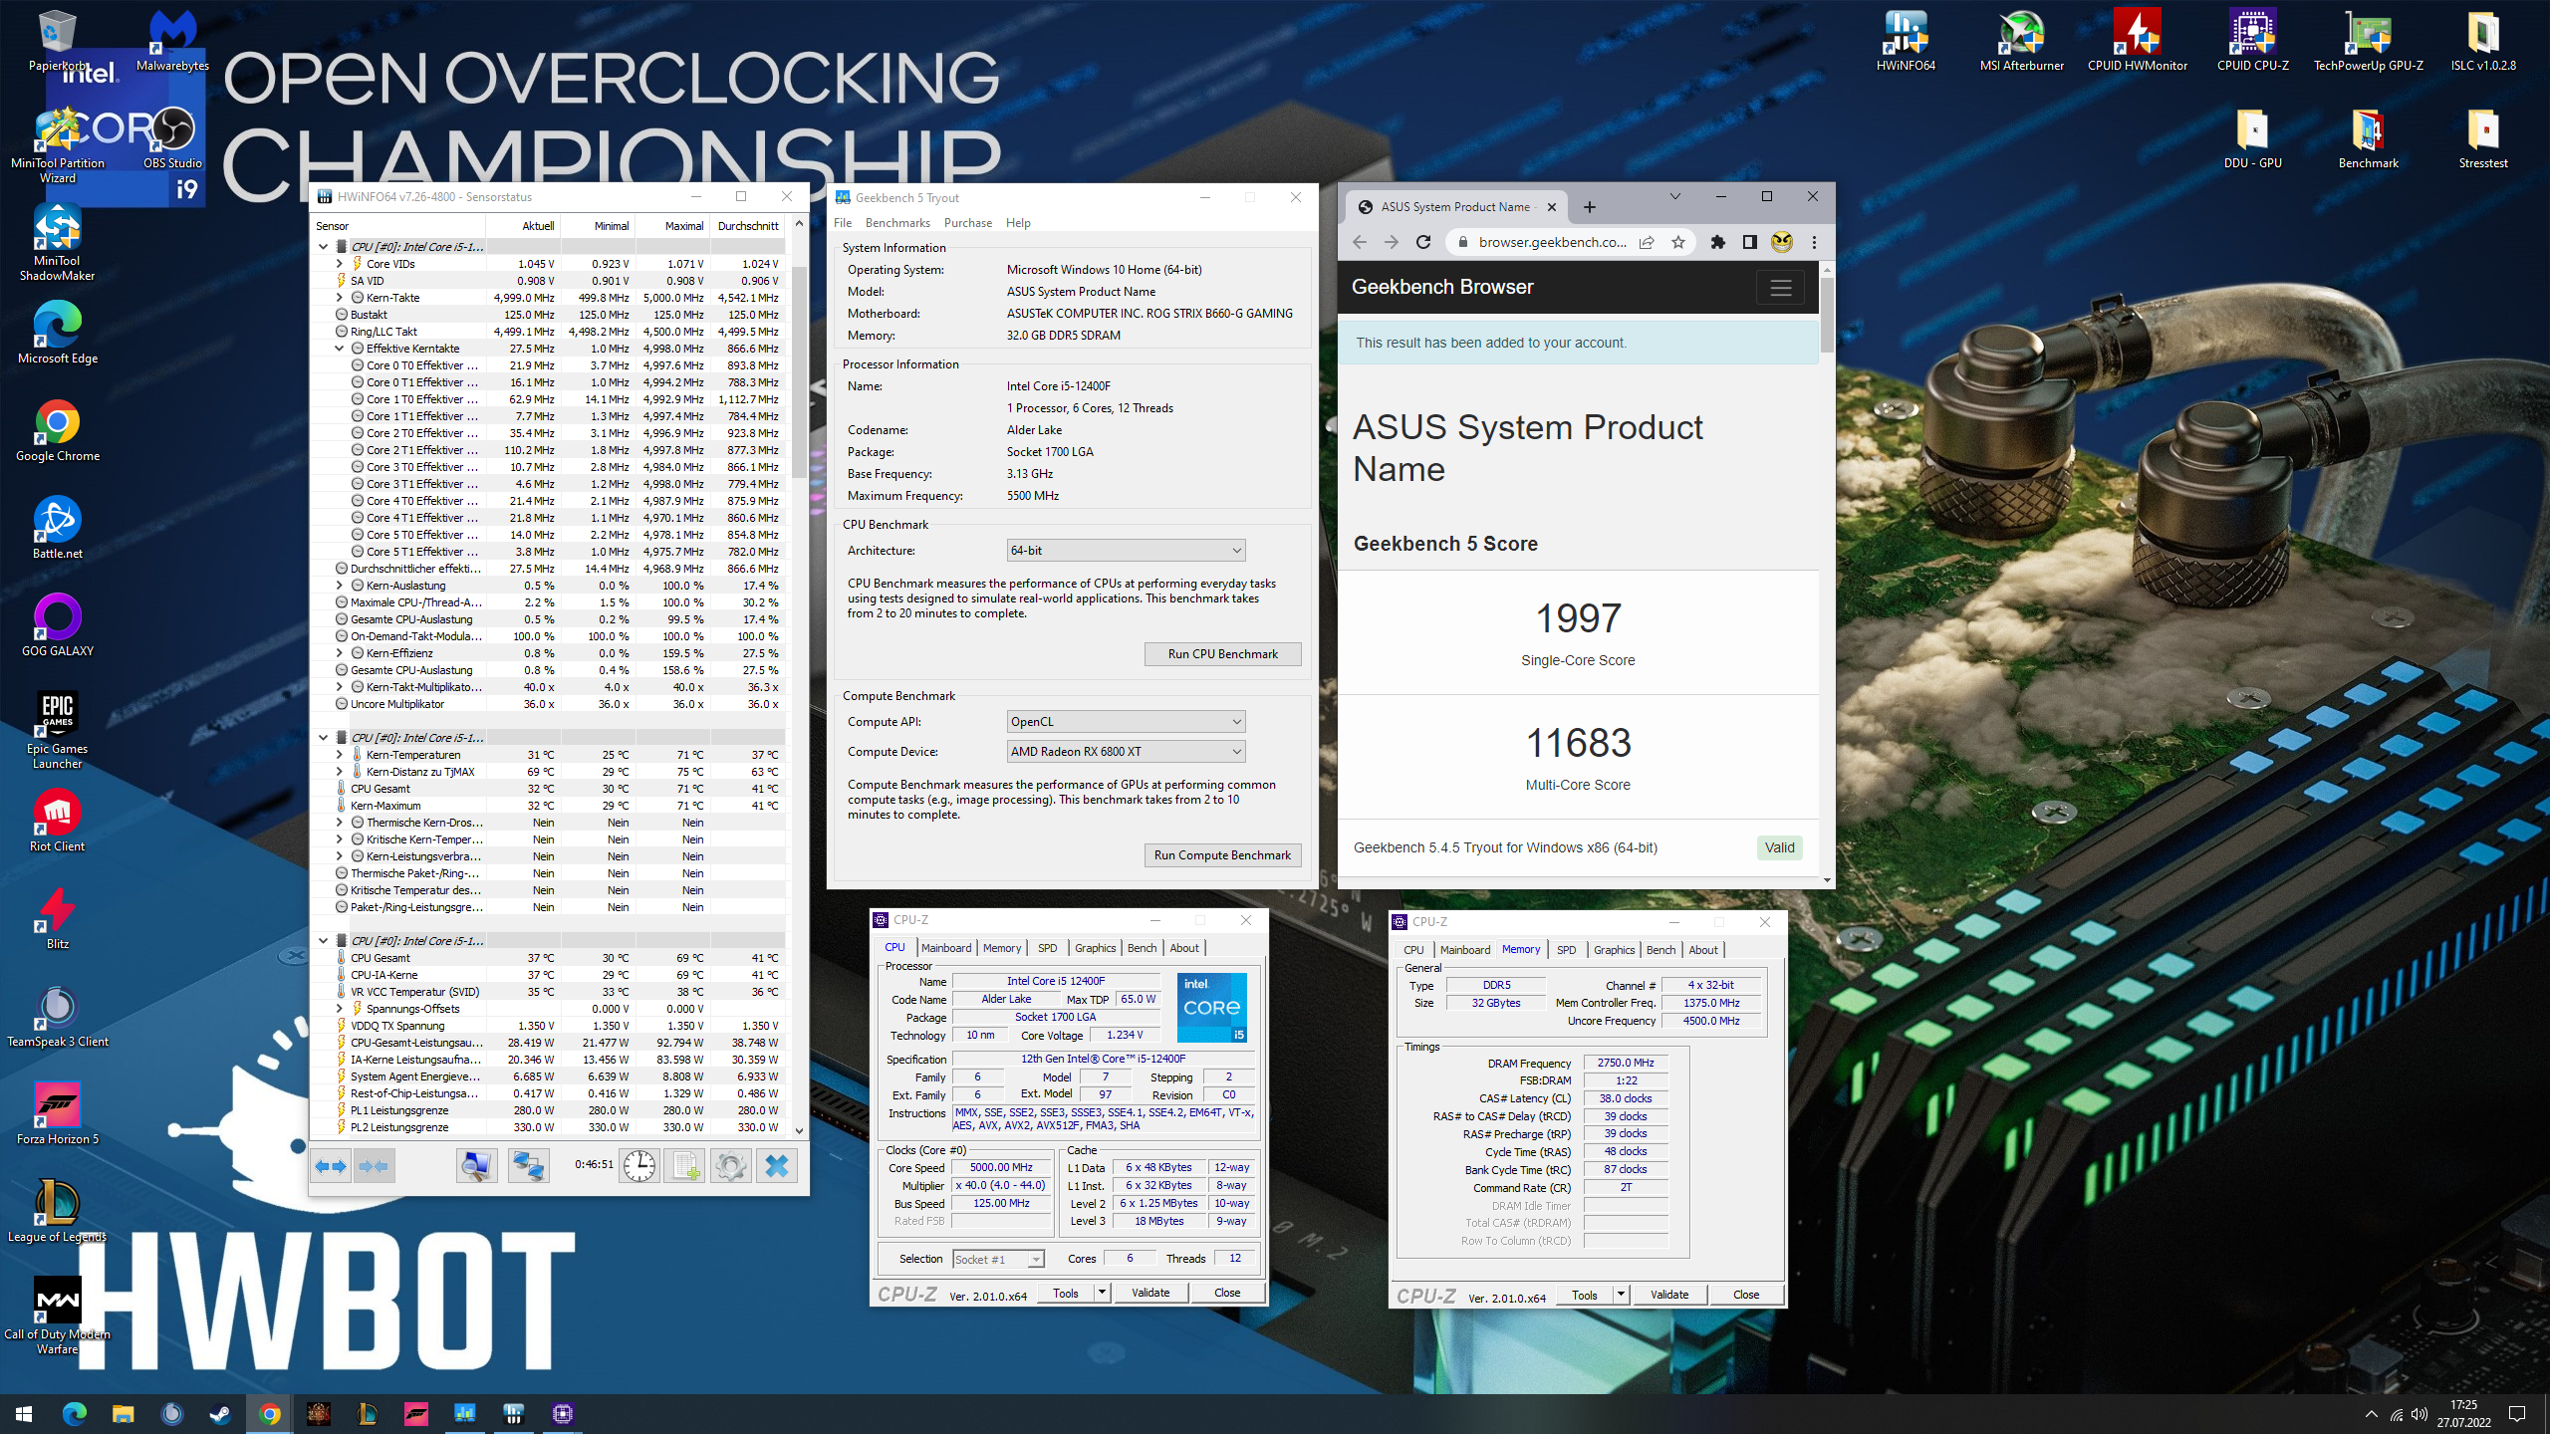The image size is (2550, 1434).
Task: Open Purchase menu in Geekbench 5
Action: tap(967, 223)
